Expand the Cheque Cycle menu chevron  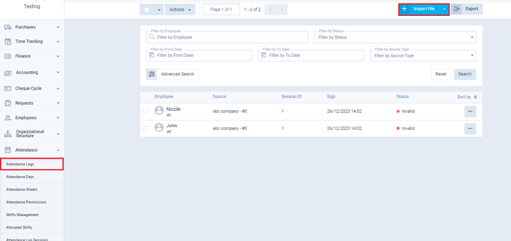click(x=58, y=89)
